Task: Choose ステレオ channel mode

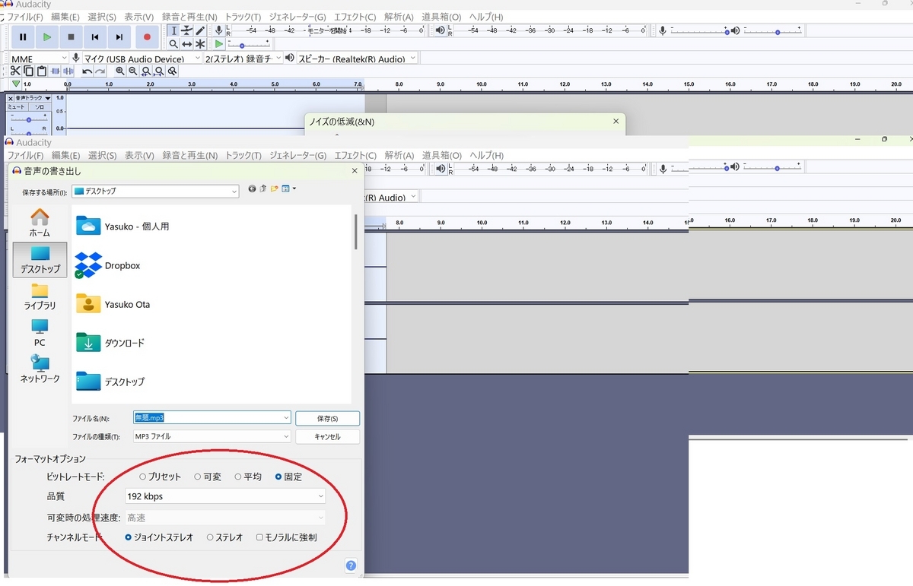Action: [x=224, y=537]
